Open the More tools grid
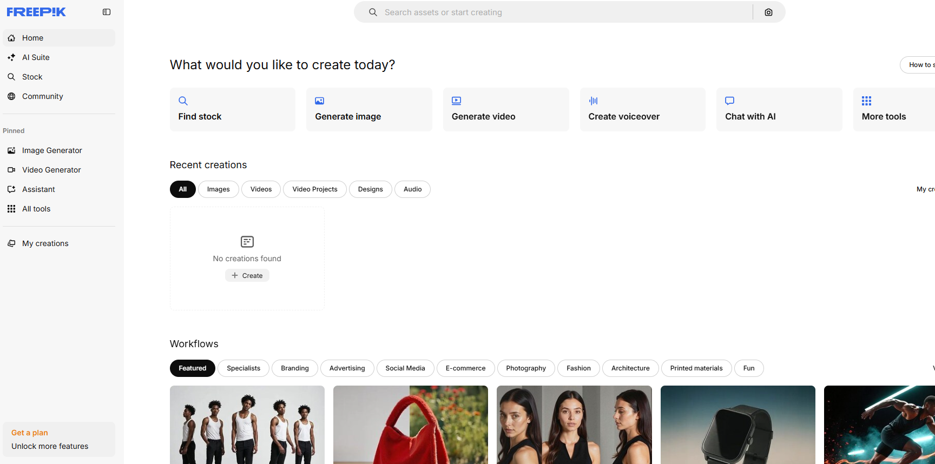 click(x=893, y=109)
